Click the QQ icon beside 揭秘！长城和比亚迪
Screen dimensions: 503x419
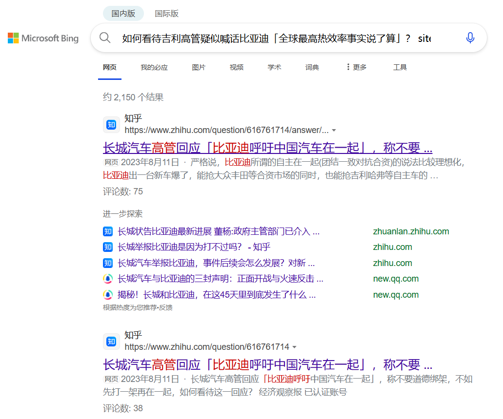point(108,295)
